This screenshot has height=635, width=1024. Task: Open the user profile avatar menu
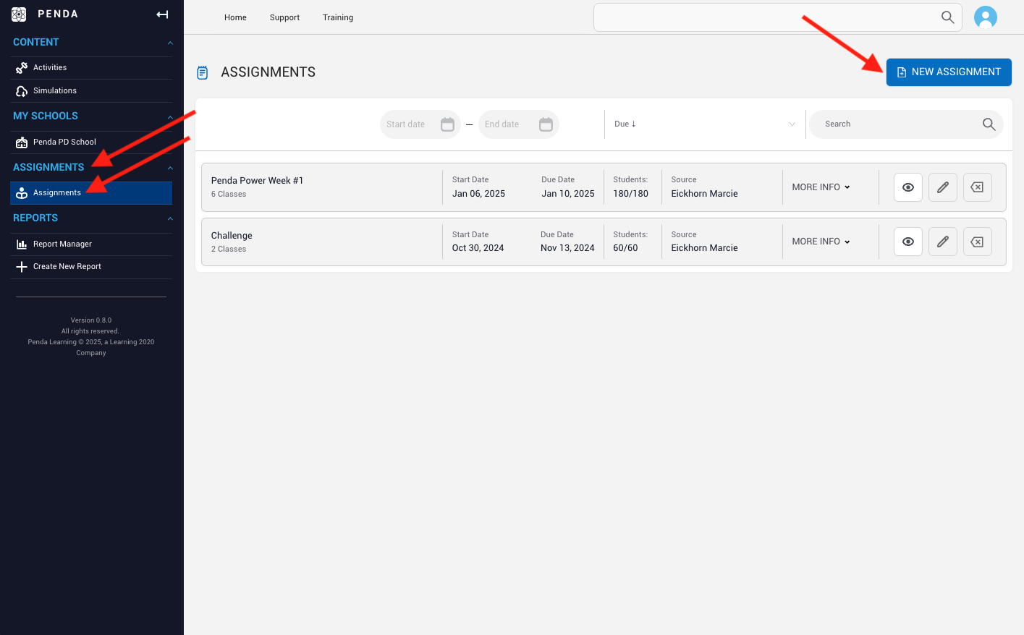pos(986,17)
